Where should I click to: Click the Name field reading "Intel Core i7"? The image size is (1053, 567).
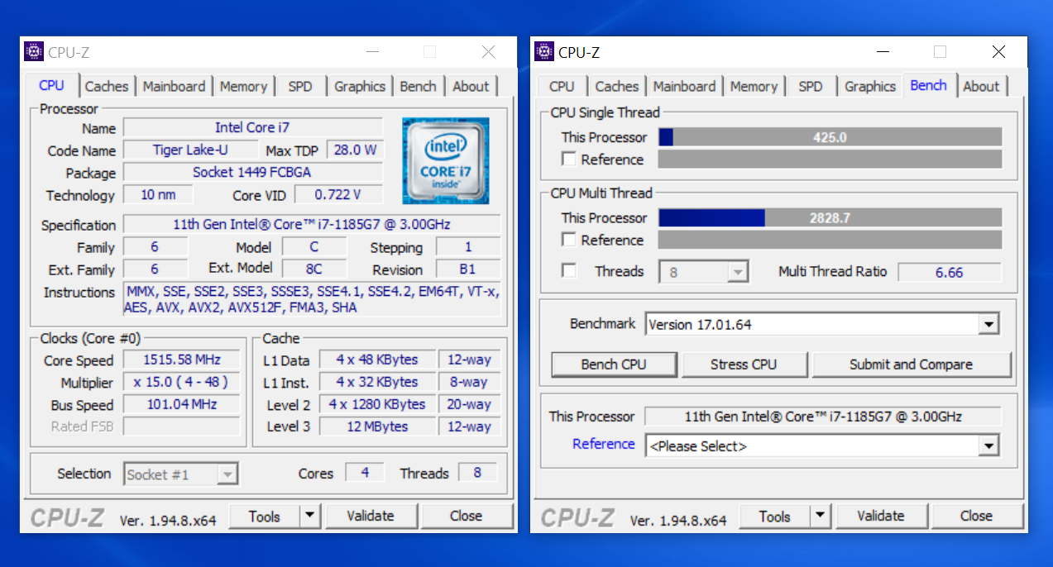coord(253,128)
